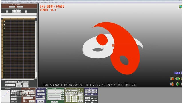
Task: Open the ボーン編集 menu
Action: tap(8, 2)
